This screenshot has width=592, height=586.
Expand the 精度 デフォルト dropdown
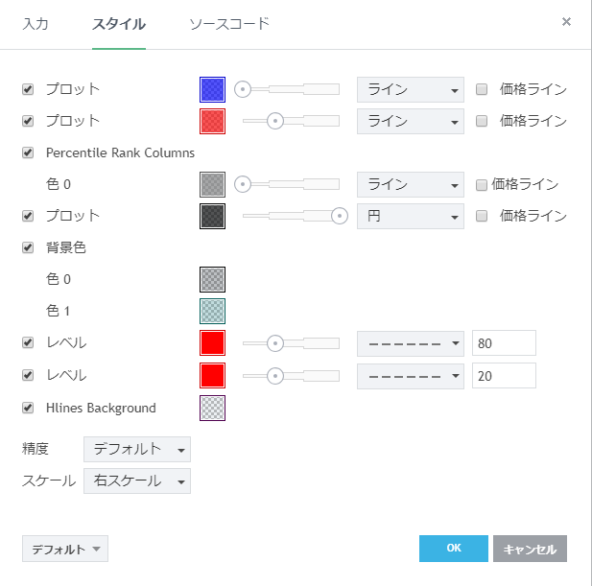click(x=137, y=449)
